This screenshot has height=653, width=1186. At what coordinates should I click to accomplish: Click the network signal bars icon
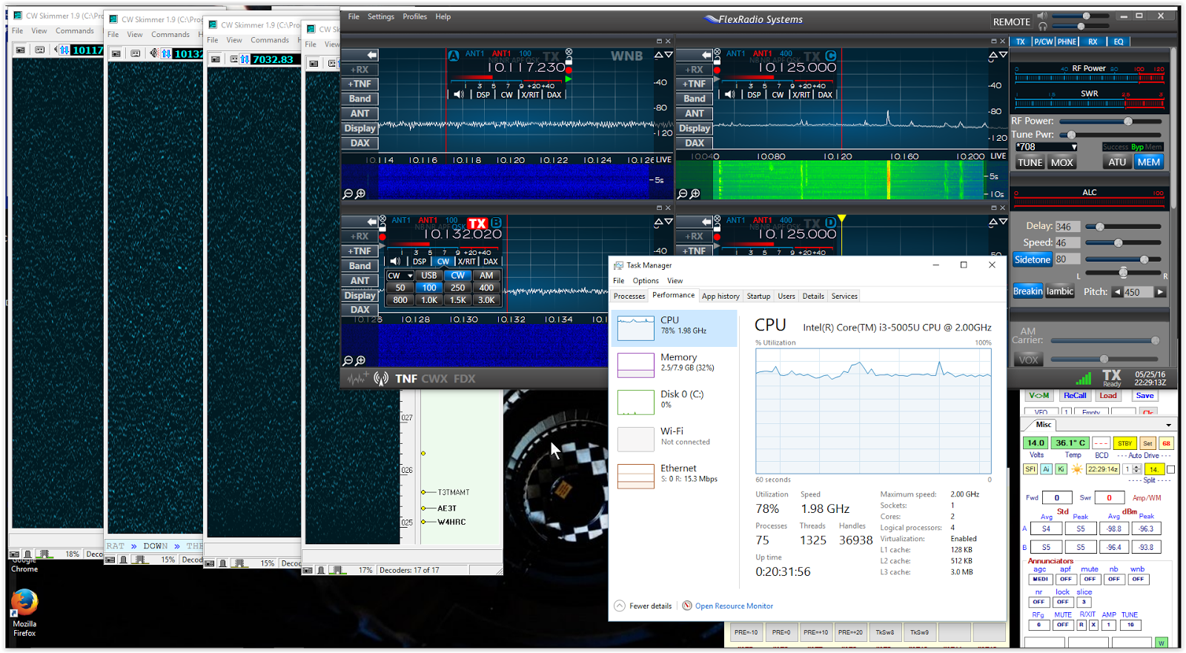click(x=1084, y=378)
